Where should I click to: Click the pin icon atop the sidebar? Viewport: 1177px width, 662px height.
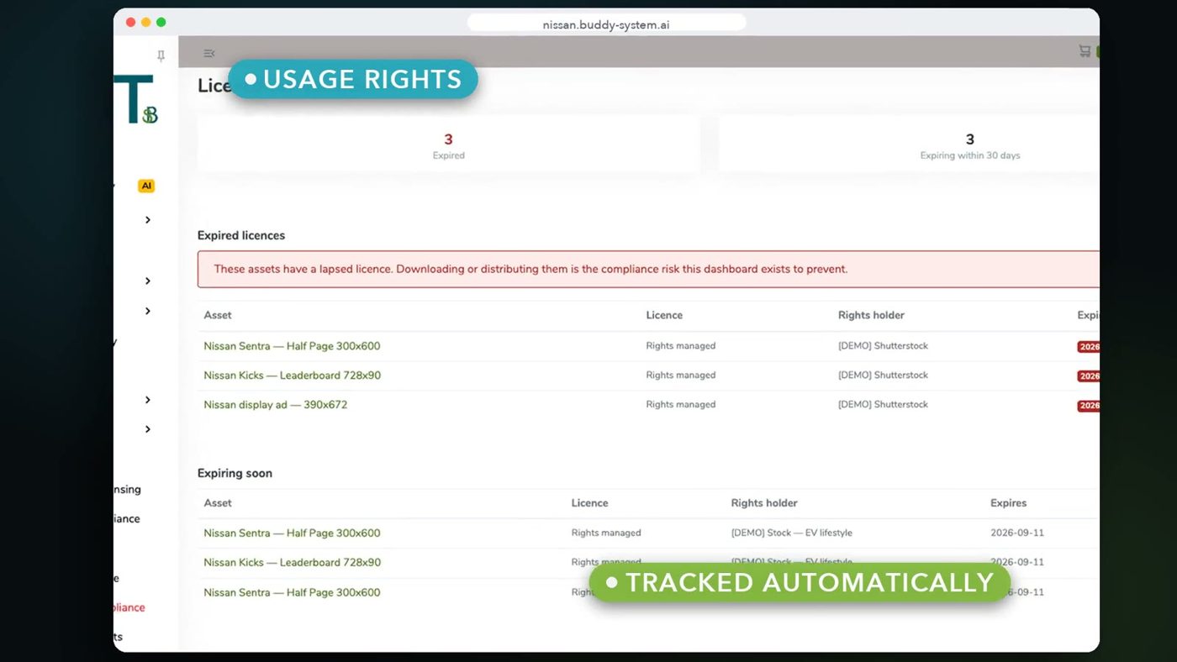point(161,55)
